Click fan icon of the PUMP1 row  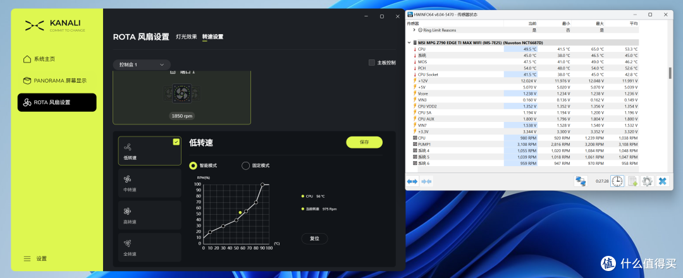click(x=415, y=144)
